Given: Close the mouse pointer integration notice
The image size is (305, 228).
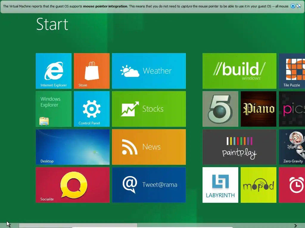Looking at the screenshot, I should (x=293, y=6).
